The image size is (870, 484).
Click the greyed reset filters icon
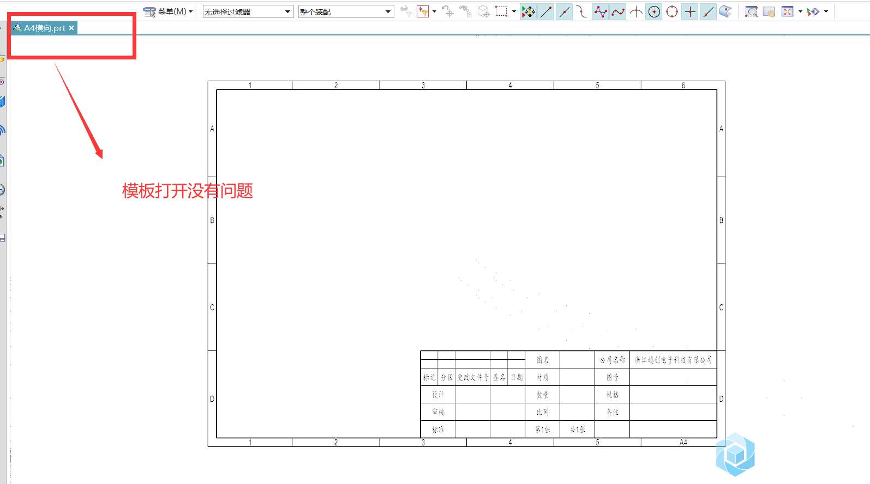[x=405, y=11]
